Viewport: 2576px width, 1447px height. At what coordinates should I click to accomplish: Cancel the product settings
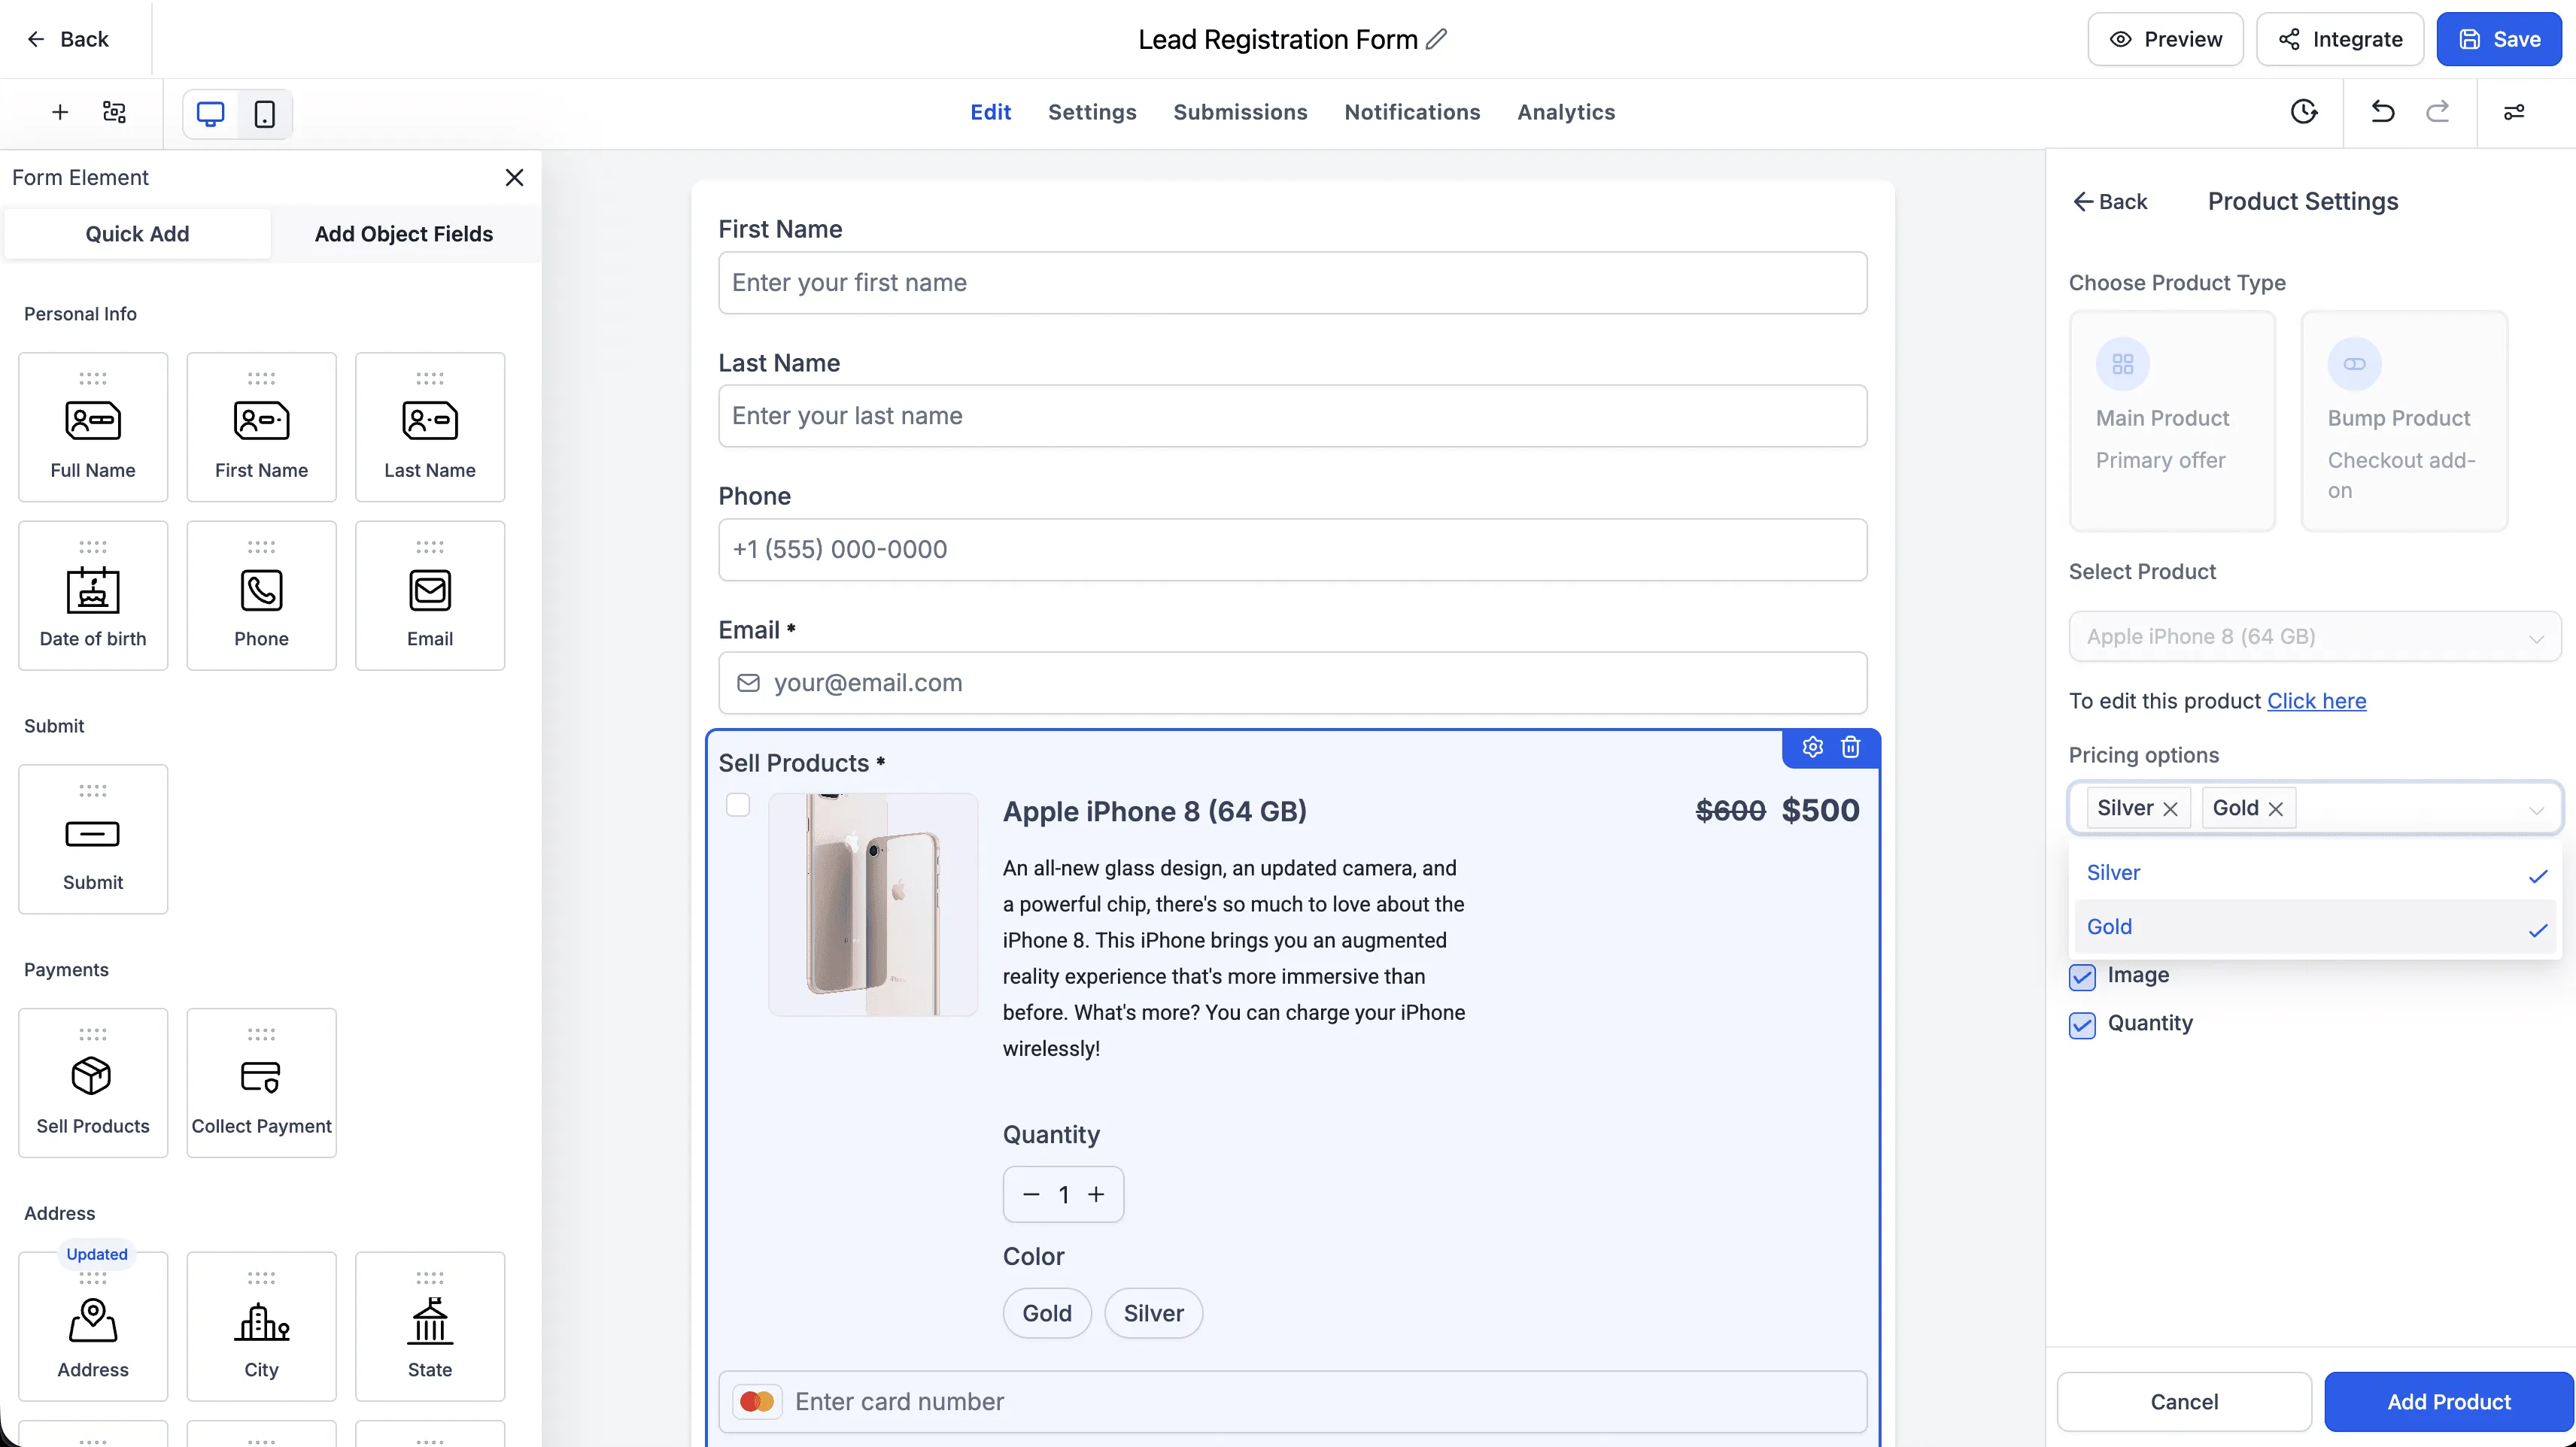[2184, 1402]
